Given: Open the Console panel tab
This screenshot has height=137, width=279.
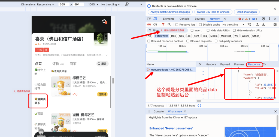Looking at the screenshot, I should pyautogui.click(x=184, y=19).
